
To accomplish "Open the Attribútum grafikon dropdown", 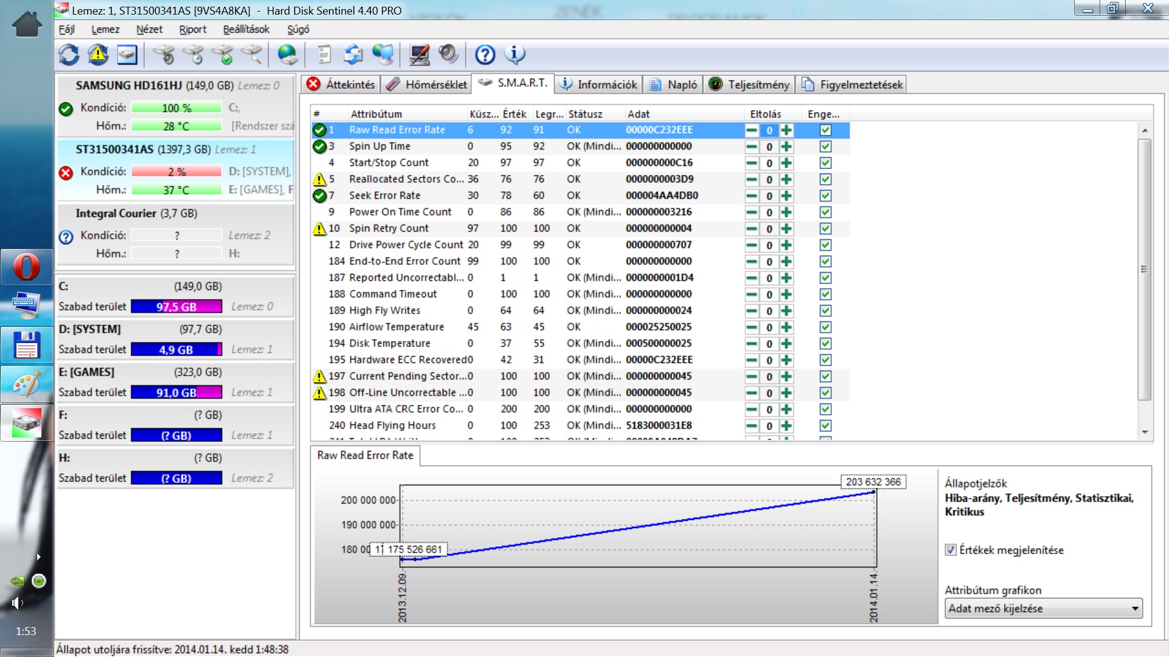I will [1044, 608].
